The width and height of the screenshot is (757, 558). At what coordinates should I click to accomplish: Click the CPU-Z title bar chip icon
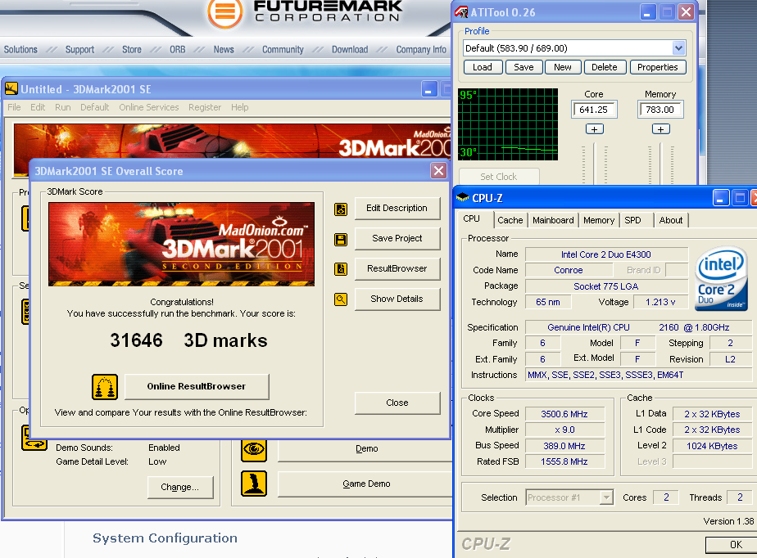click(463, 197)
